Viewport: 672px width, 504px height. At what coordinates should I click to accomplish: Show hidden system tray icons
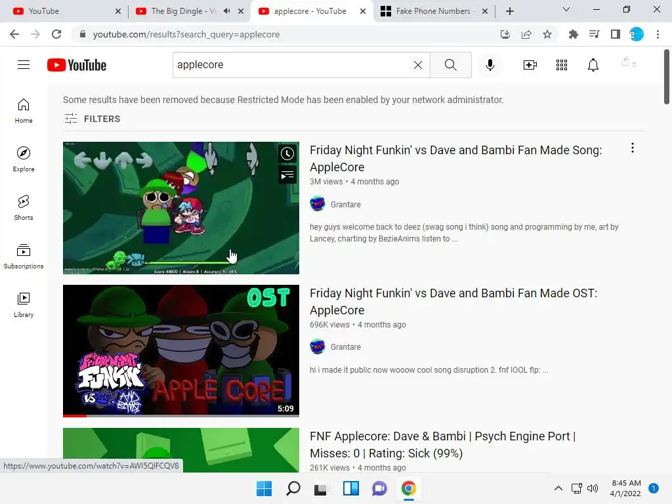558,488
